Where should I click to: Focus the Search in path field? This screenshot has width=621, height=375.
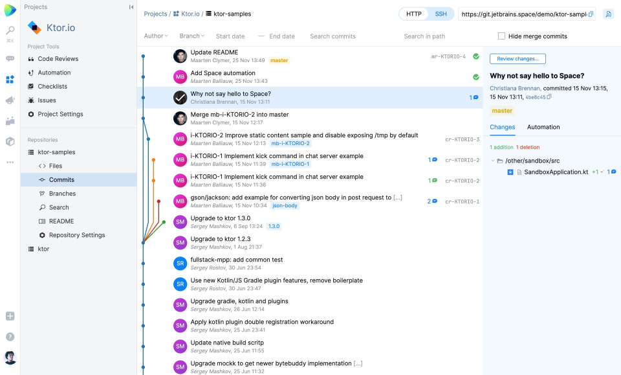(x=424, y=36)
